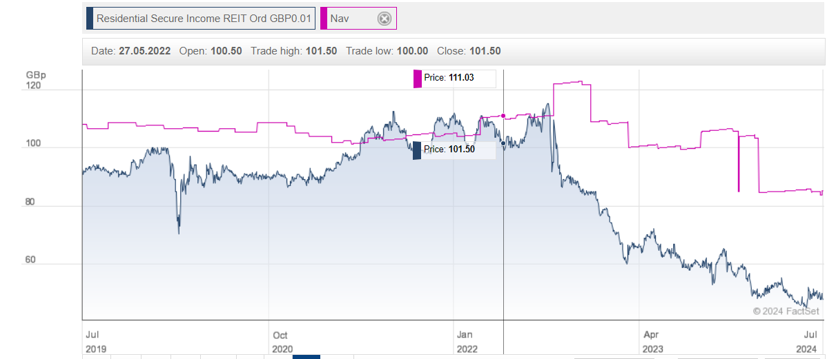
Task: Click the navy colour bar of REIT legend
Action: [x=90, y=19]
